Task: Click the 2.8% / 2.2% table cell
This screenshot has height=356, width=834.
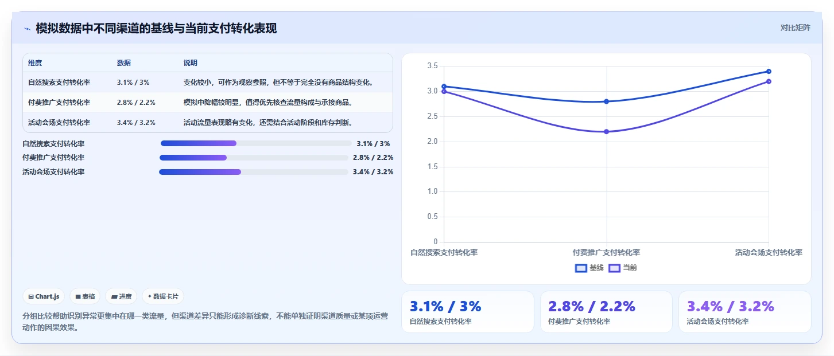Action: click(136, 102)
